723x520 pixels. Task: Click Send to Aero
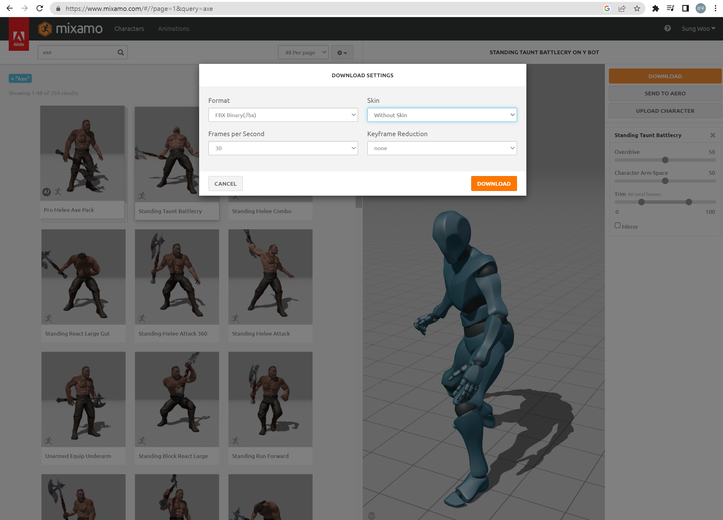pos(665,93)
